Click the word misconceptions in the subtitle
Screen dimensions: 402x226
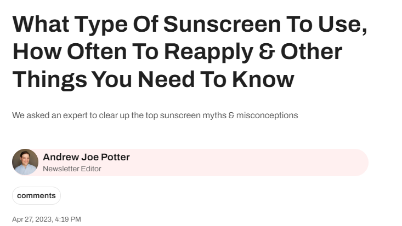pos(267,115)
